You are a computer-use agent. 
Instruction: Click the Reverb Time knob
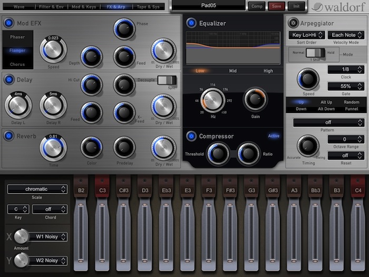(53, 148)
